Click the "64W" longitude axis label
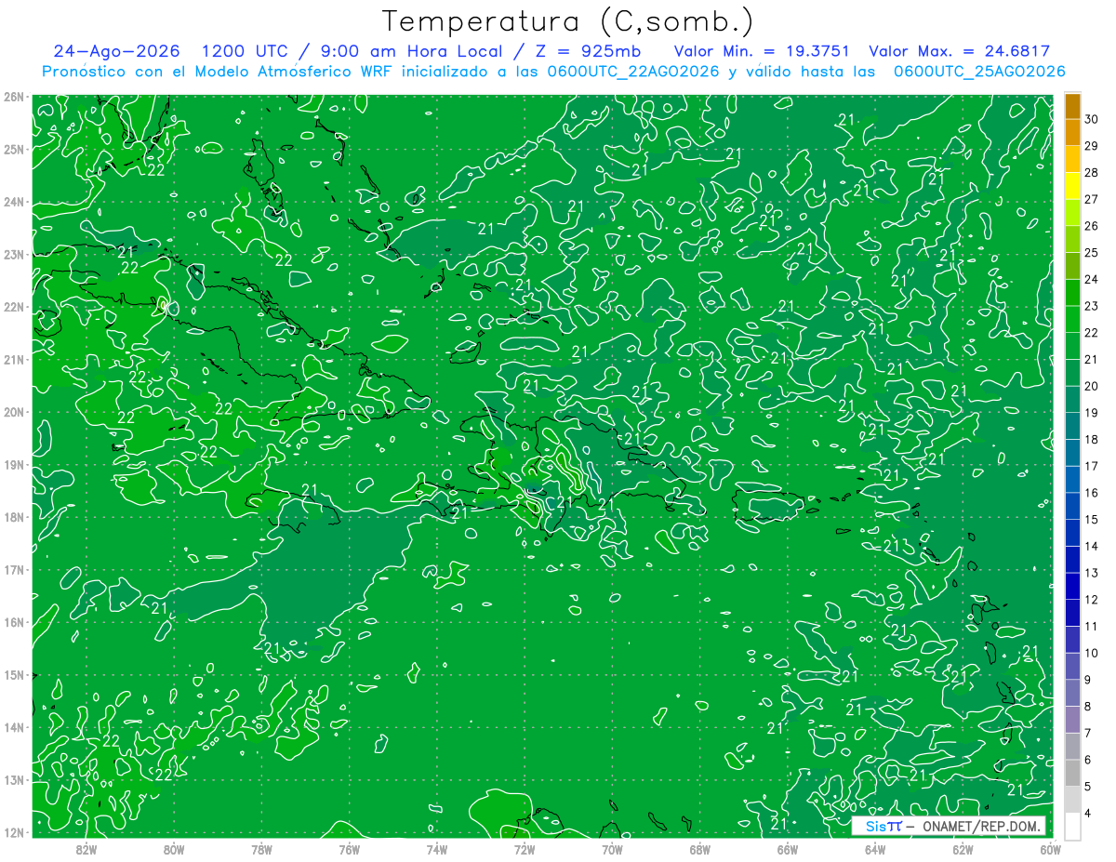This screenshot has width=1116, height=862. coord(875,850)
